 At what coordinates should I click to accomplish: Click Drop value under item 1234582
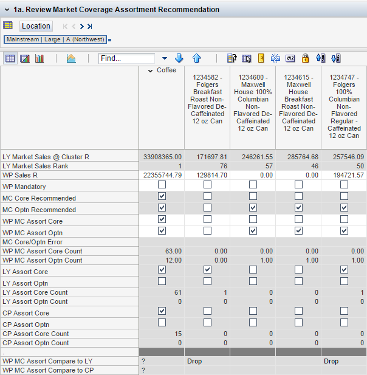tap(194, 361)
